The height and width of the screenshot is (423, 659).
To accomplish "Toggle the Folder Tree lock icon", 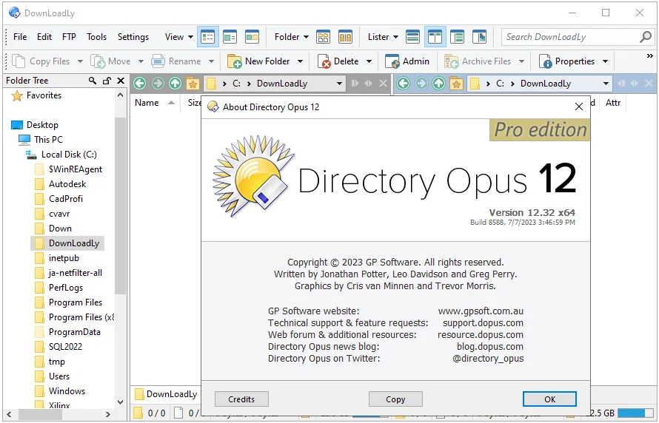I will [107, 81].
